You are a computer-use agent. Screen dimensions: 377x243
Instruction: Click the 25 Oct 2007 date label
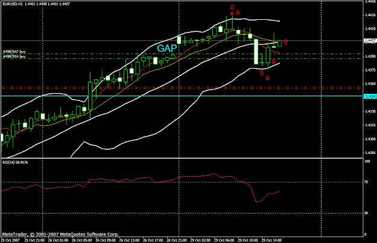click(10, 240)
